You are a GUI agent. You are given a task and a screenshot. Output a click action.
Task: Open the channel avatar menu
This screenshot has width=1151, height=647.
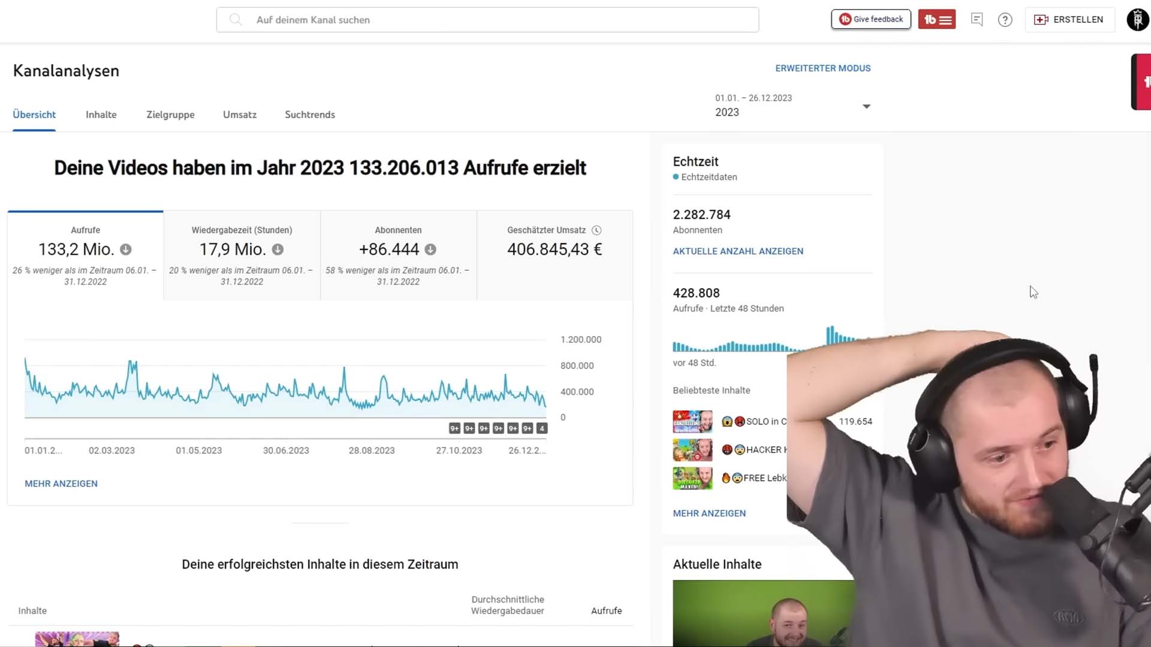[1137, 20]
